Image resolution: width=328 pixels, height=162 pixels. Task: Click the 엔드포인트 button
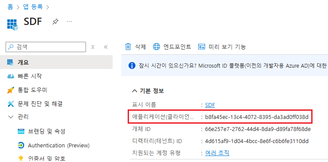[x=172, y=47]
